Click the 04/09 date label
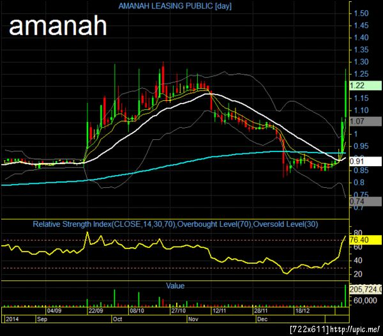 point(54,310)
